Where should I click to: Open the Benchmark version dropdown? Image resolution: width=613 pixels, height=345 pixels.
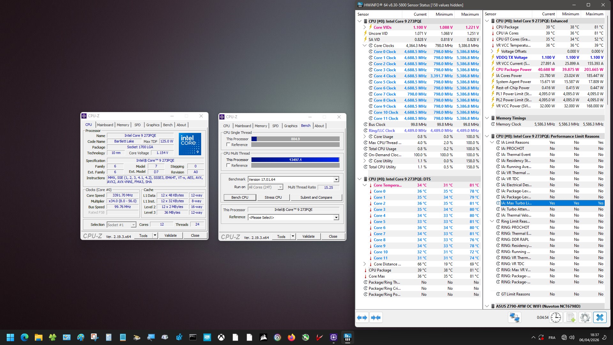[x=336, y=180]
